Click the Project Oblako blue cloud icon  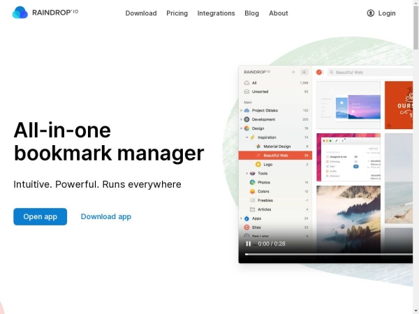pos(247,110)
